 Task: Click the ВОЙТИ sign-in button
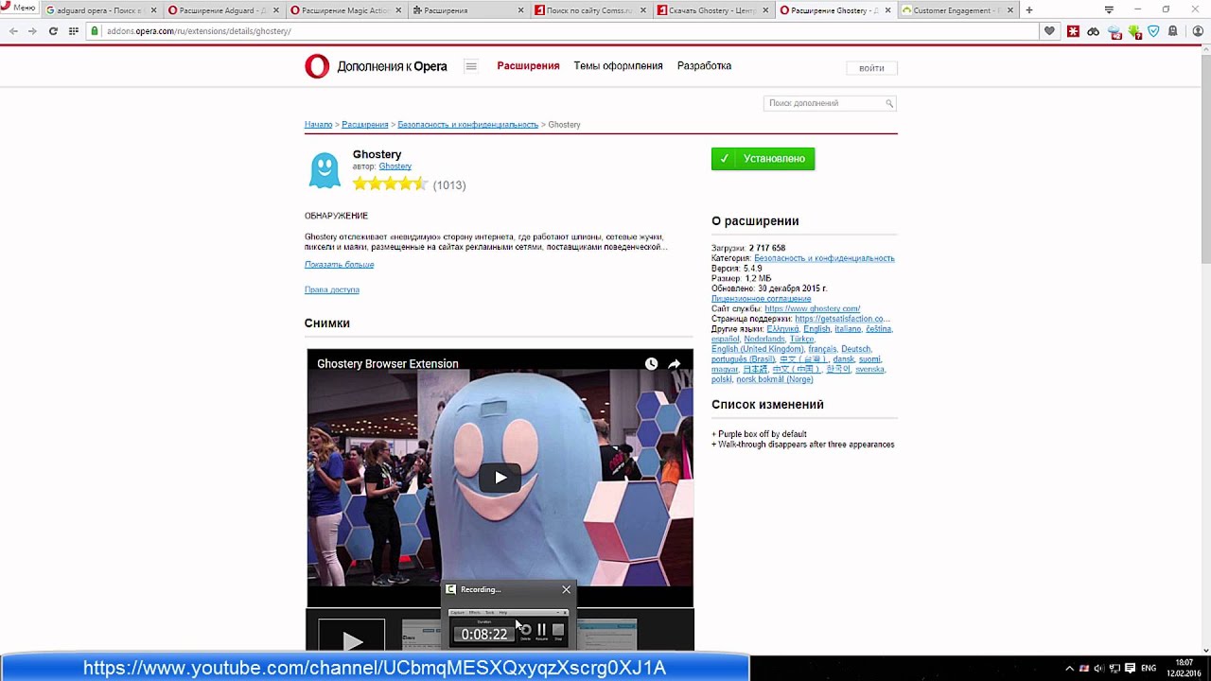(871, 68)
